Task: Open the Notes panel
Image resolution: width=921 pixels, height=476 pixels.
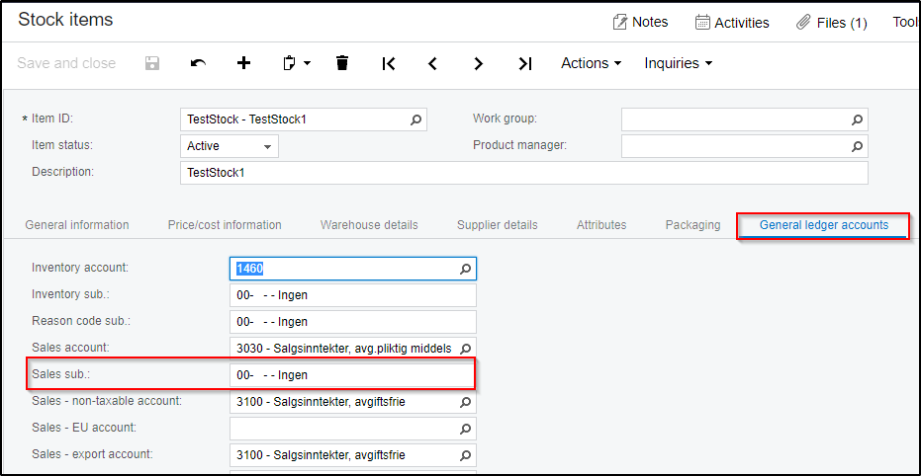Action: coord(640,22)
